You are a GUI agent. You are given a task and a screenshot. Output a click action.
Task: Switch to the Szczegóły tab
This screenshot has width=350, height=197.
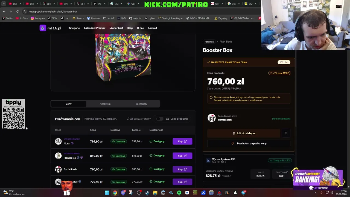[x=141, y=104]
